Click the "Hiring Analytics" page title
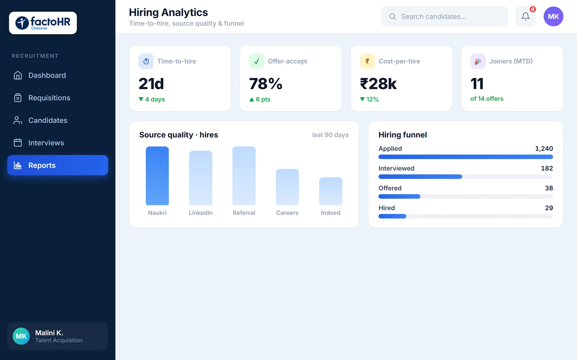Image resolution: width=577 pixels, height=360 pixels. [x=168, y=12]
